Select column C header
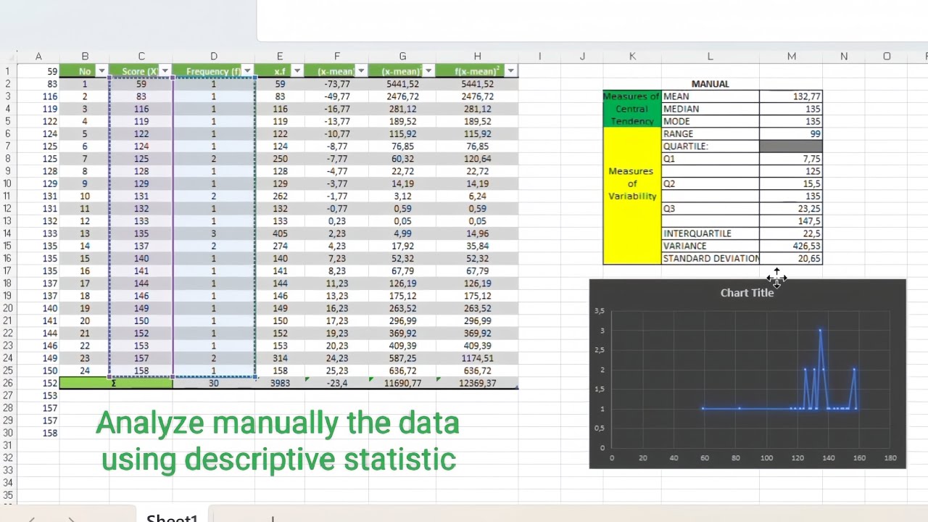Viewport: 928px width, 522px height. [141, 57]
